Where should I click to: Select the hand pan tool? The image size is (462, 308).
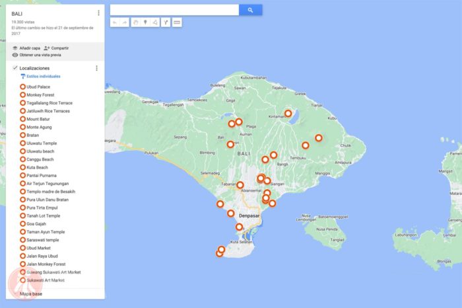pos(135,22)
